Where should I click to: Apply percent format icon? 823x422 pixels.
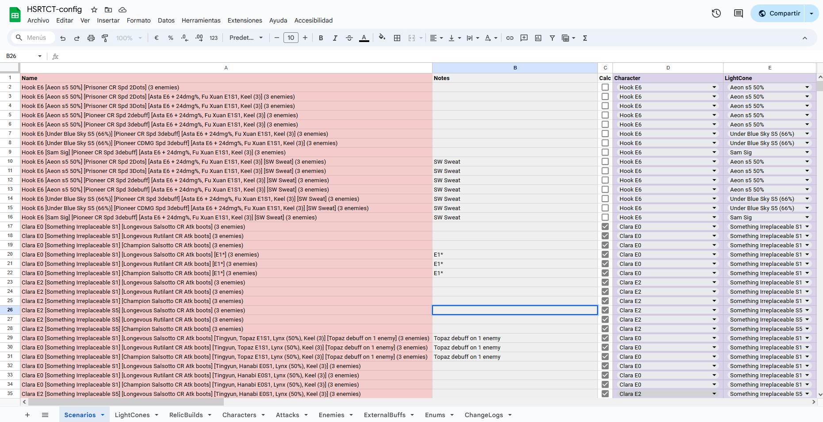point(171,38)
